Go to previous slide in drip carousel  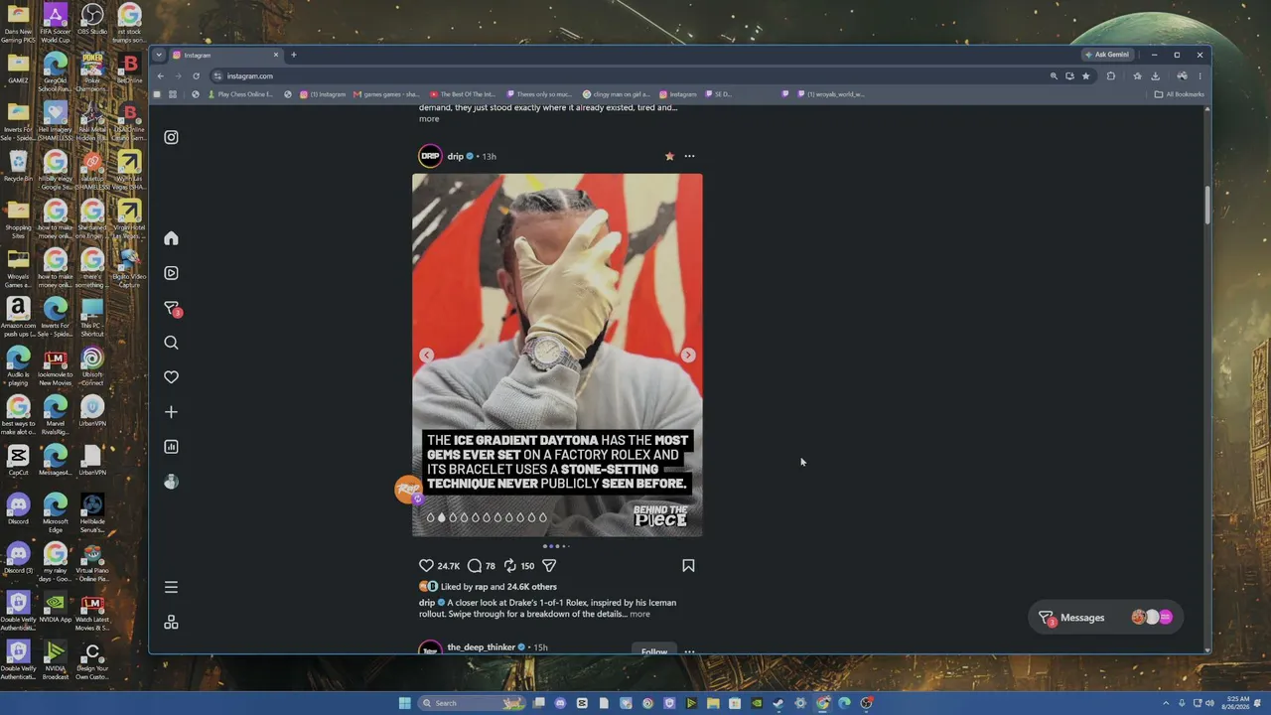coord(427,356)
